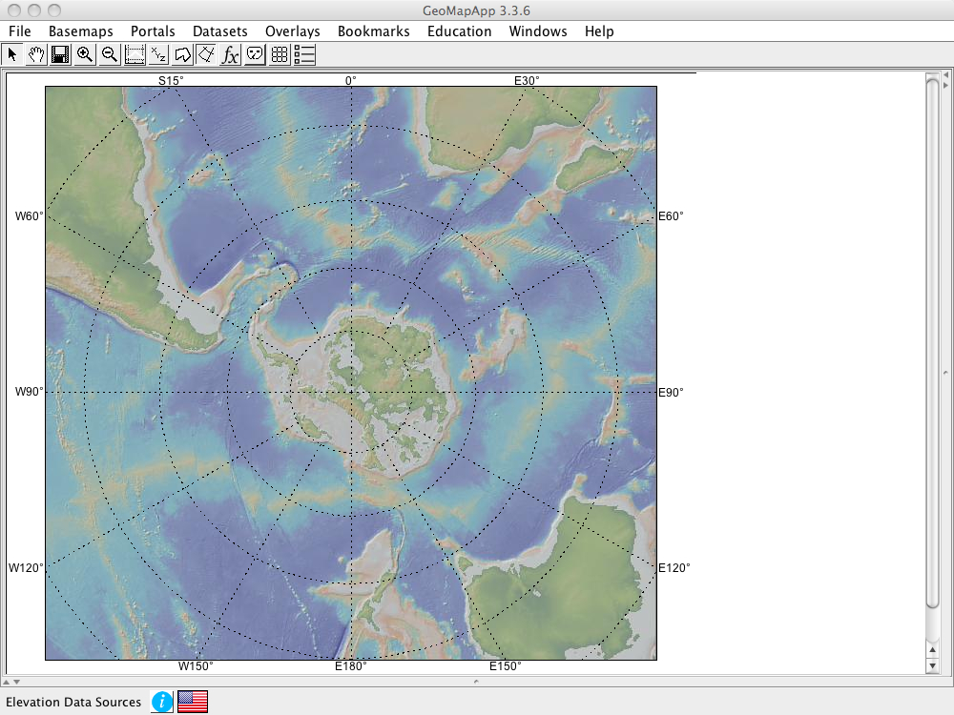Select the zoom in magnifier tool
The height and width of the screenshot is (715, 954).
(85, 54)
